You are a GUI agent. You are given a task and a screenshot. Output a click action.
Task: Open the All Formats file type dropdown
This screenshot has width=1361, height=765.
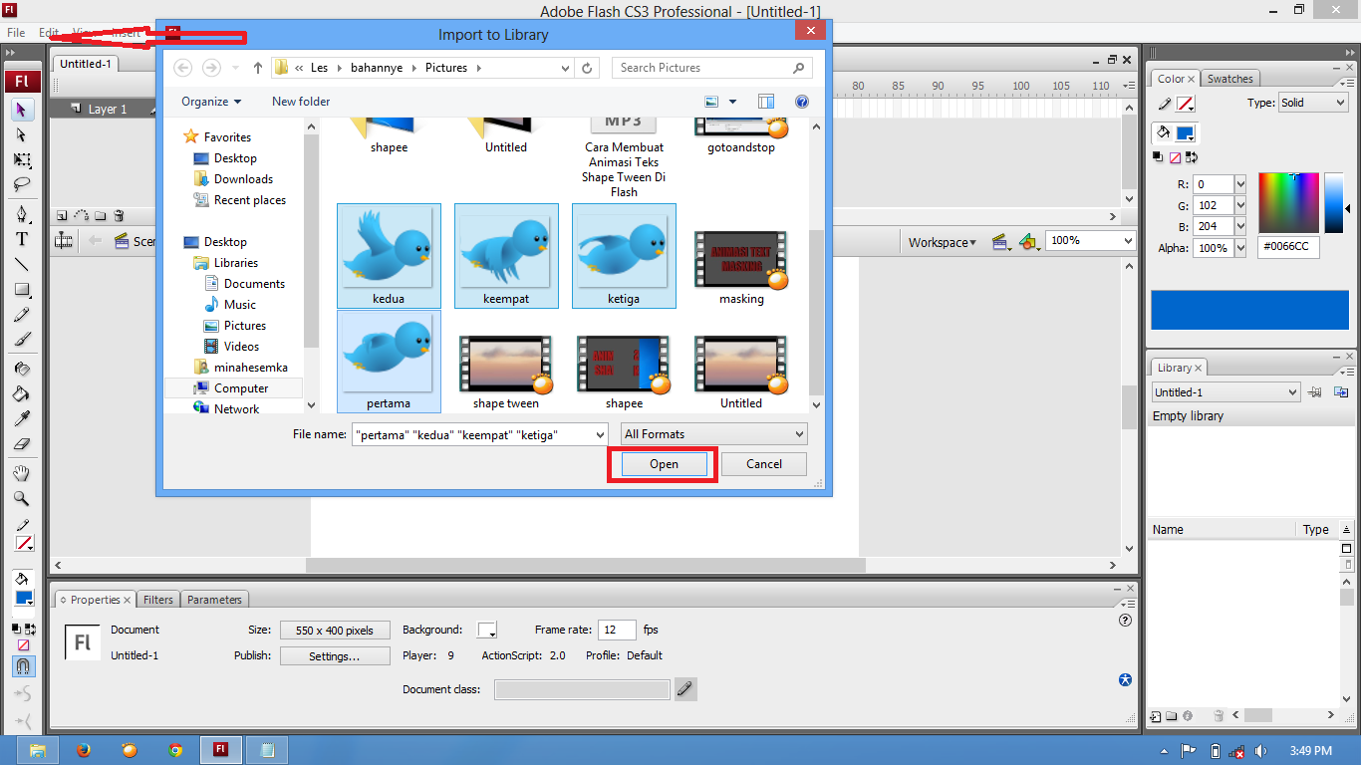click(x=713, y=434)
